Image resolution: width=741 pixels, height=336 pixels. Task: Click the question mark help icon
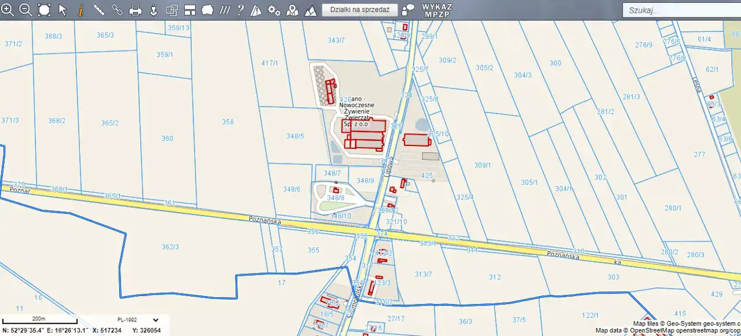(240, 10)
